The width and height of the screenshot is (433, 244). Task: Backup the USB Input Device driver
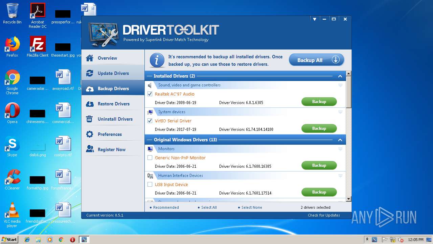coord(319,192)
